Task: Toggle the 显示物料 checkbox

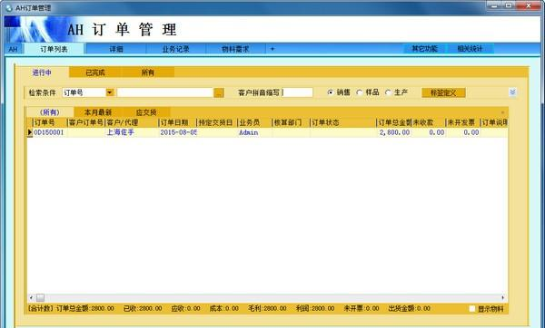Action: pos(472,308)
